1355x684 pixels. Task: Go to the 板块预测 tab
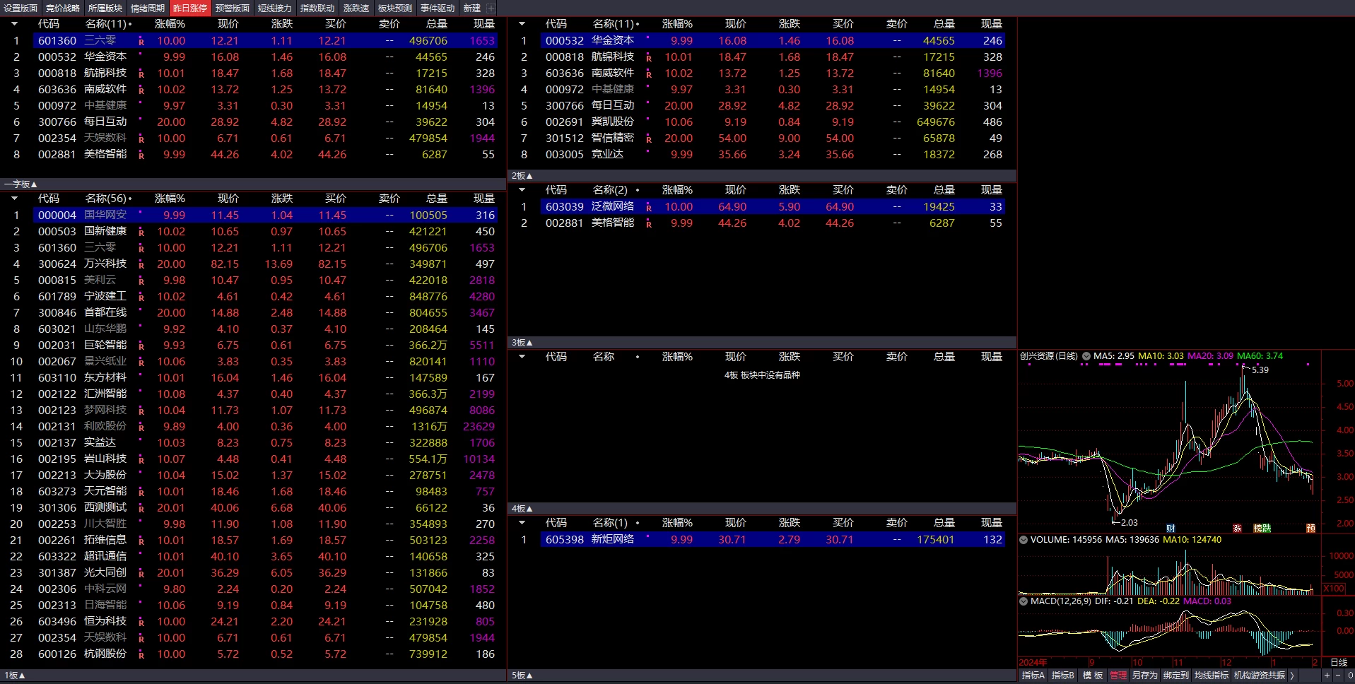tap(395, 8)
